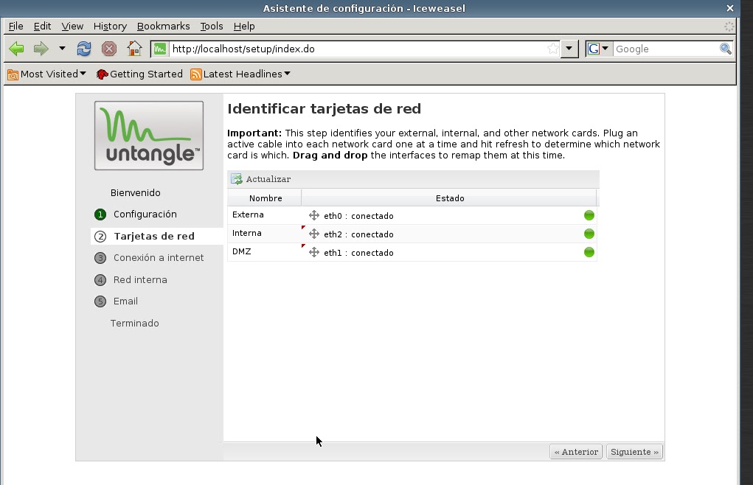Click the Reload page icon
The height and width of the screenshot is (485, 753).
tap(83, 49)
